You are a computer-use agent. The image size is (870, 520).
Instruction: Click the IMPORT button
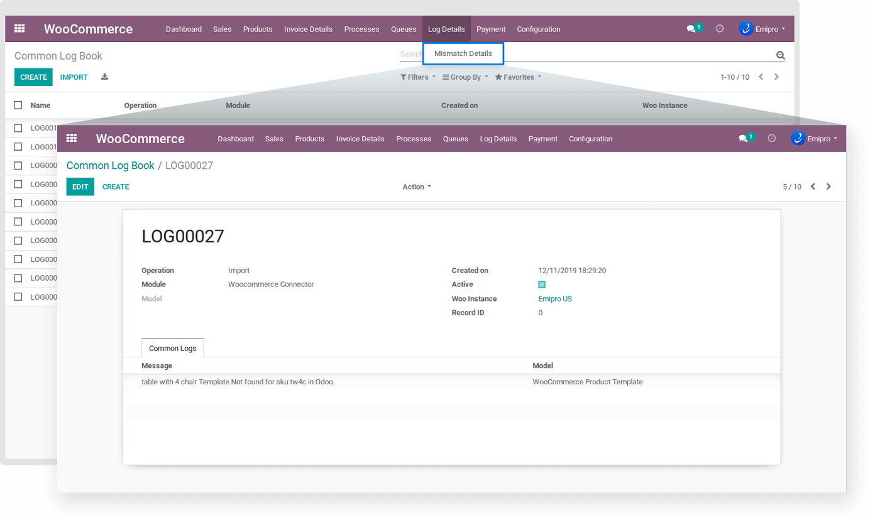[74, 77]
